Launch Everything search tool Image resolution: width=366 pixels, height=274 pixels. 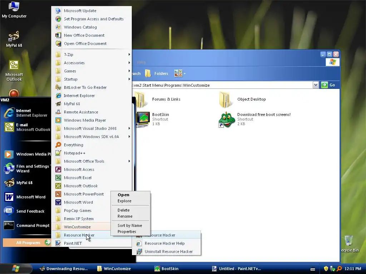click(x=91, y=145)
